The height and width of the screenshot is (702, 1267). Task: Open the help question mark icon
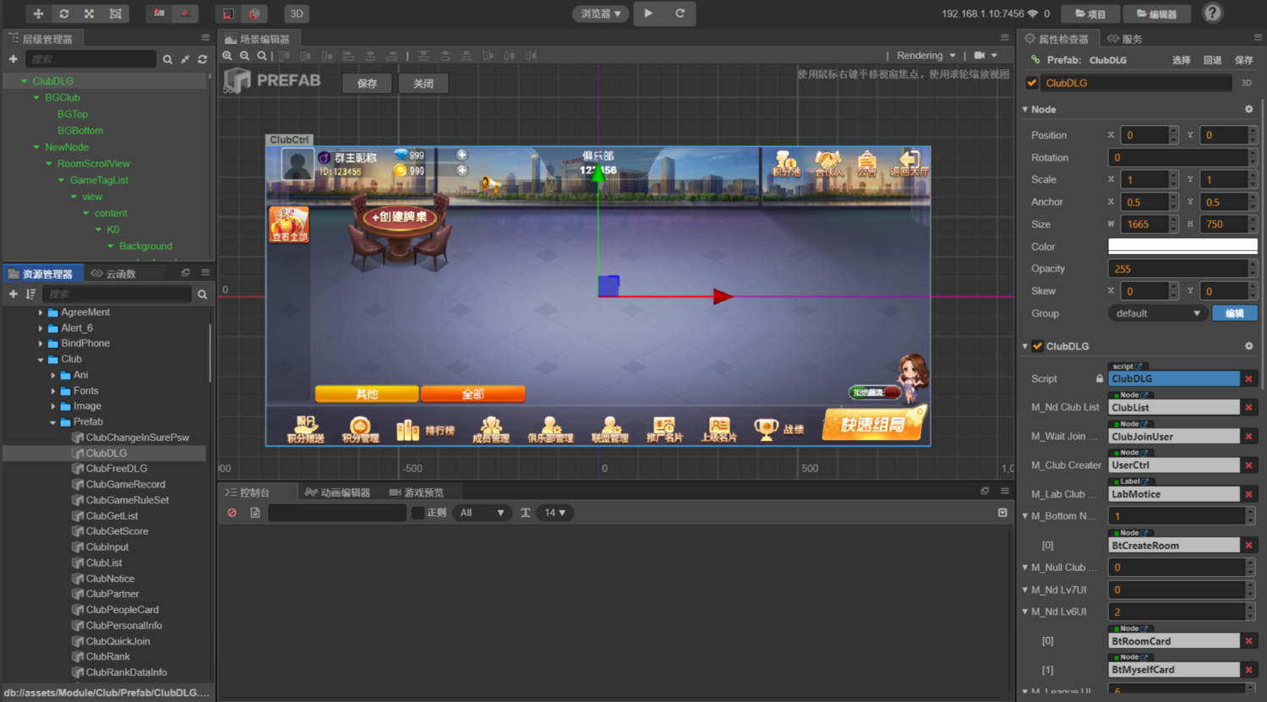pyautogui.click(x=1212, y=13)
